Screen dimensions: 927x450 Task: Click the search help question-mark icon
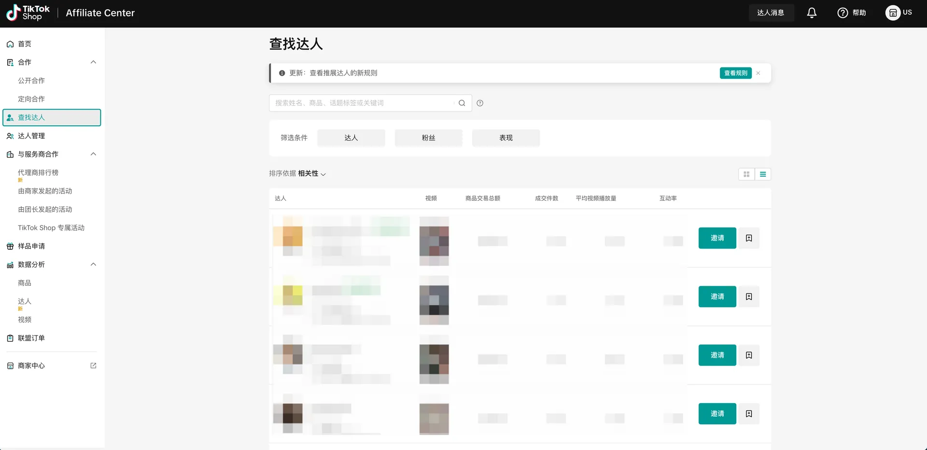coord(480,103)
